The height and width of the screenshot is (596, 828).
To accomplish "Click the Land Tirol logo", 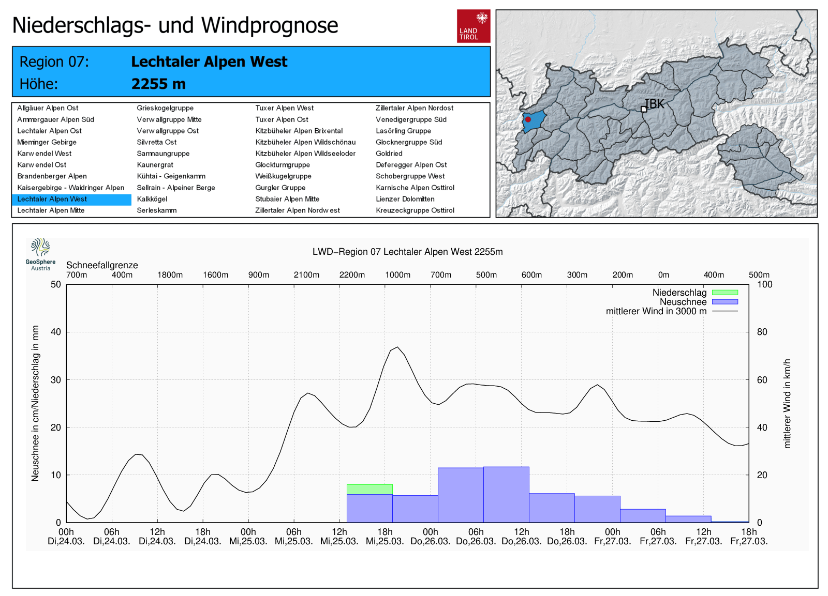I will tap(473, 26).
